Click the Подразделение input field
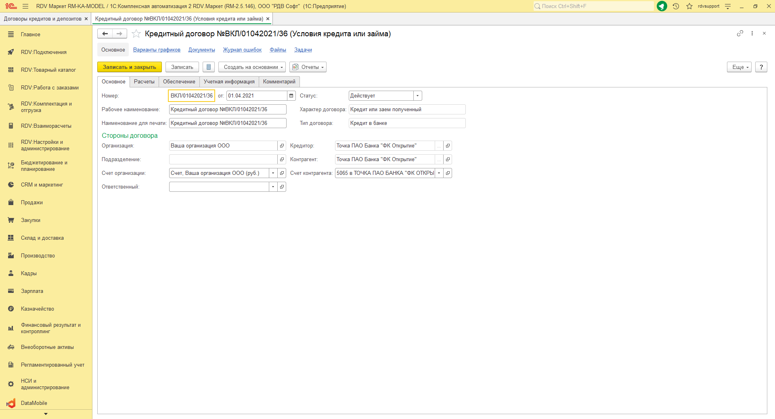Viewport: 775px width, 419px height. [x=223, y=159]
